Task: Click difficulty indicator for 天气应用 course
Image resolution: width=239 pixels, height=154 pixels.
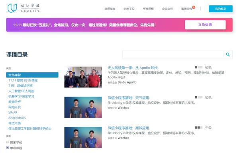Action: click(198, 97)
